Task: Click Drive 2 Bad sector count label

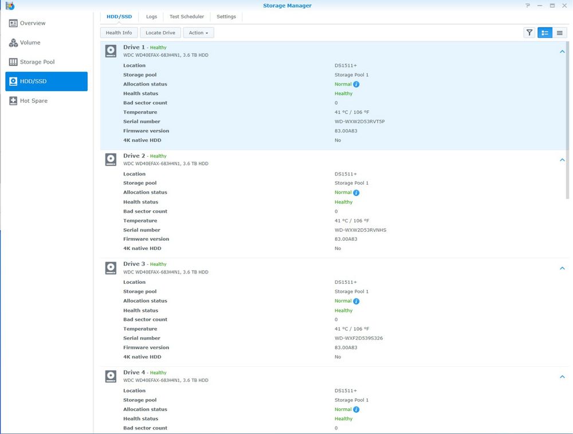Action: click(145, 212)
